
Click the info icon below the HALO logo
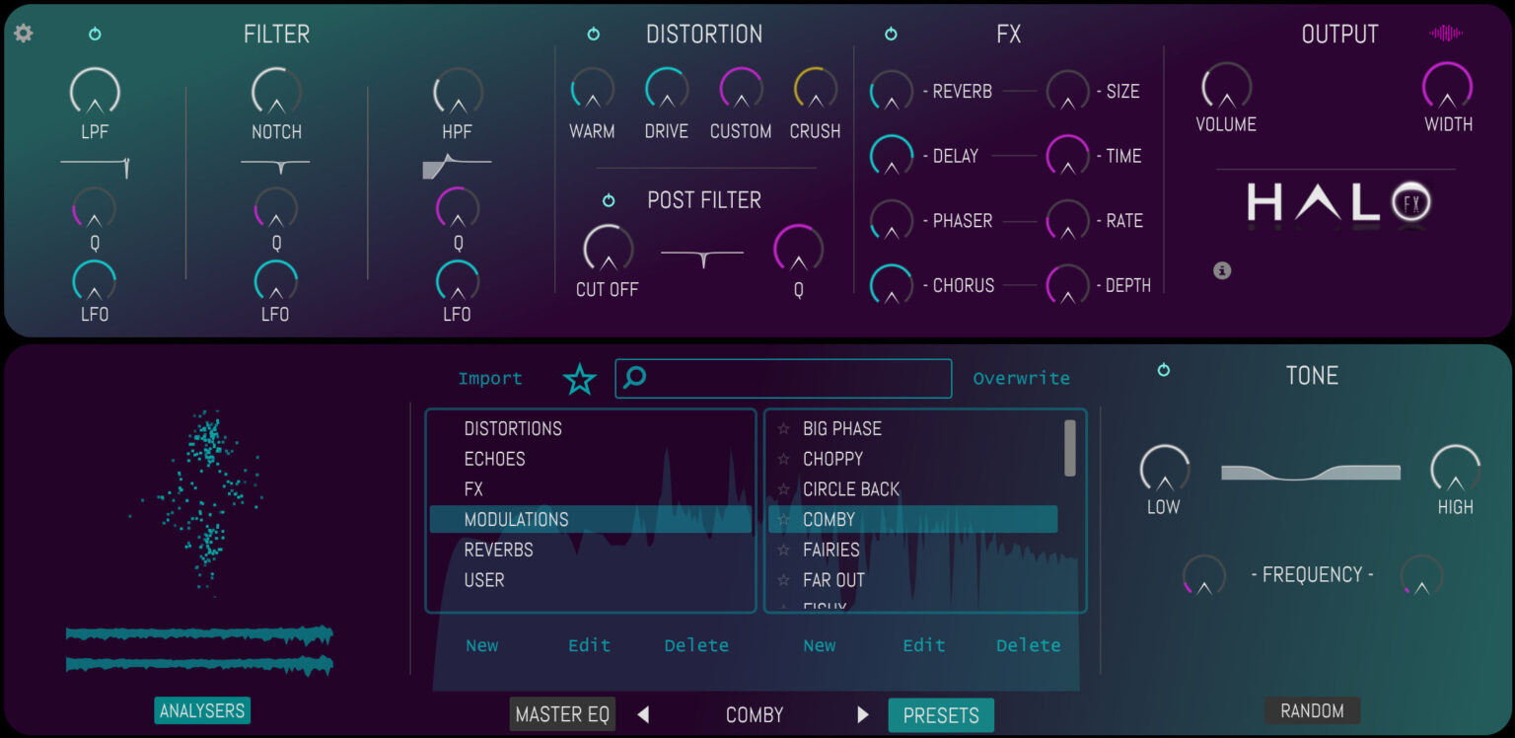click(x=1221, y=269)
